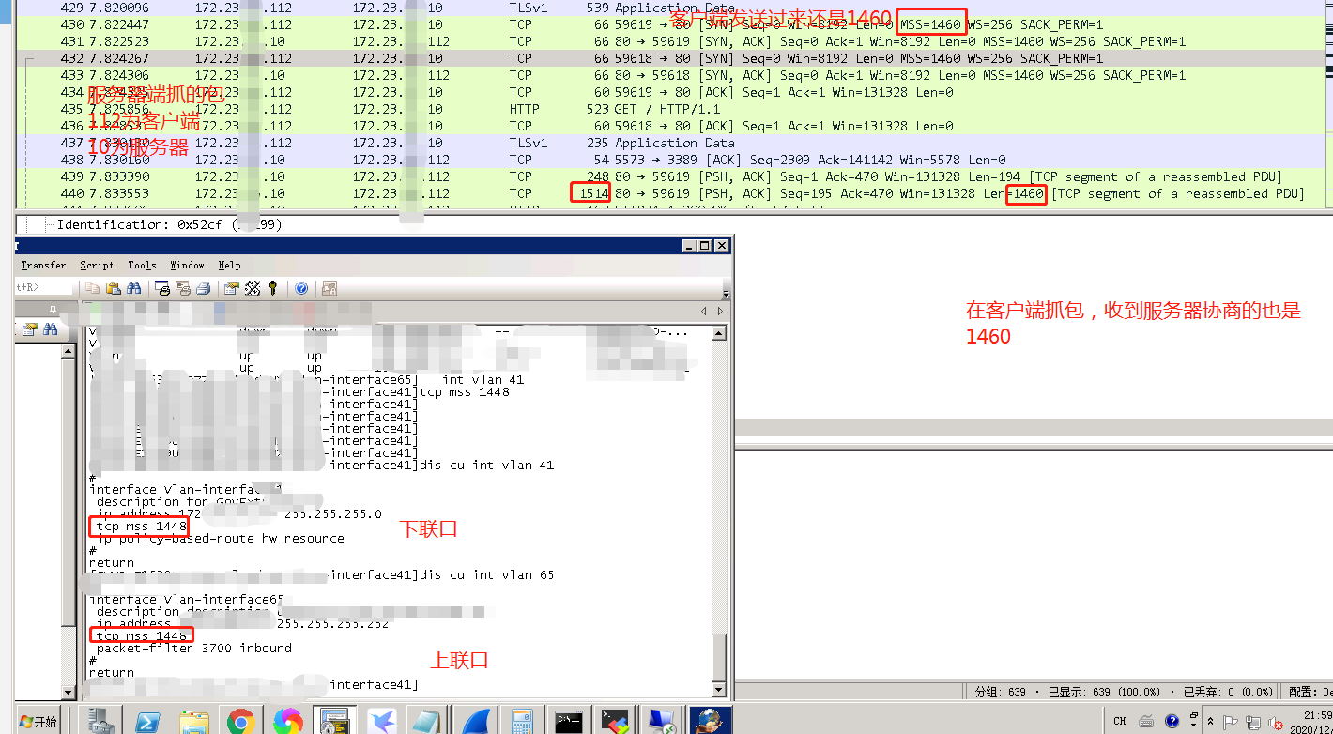Show hidden tray icons chevron
This screenshot has height=734, width=1333.
[1211, 721]
